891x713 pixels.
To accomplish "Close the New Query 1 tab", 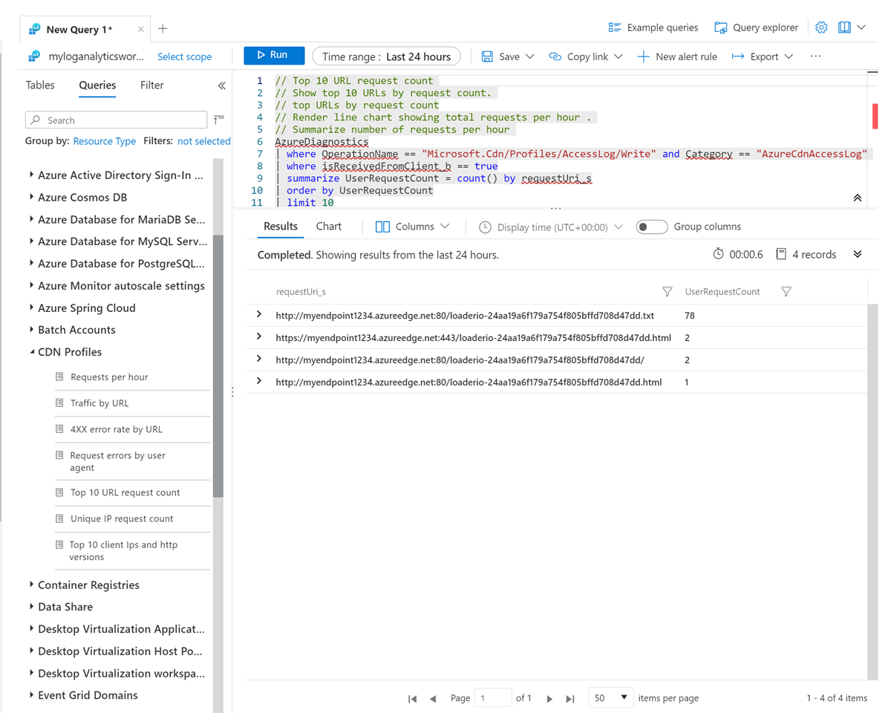I will click(141, 30).
